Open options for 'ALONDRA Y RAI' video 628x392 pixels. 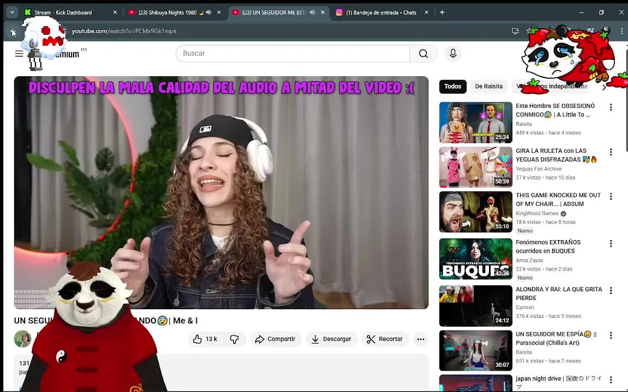(x=611, y=291)
